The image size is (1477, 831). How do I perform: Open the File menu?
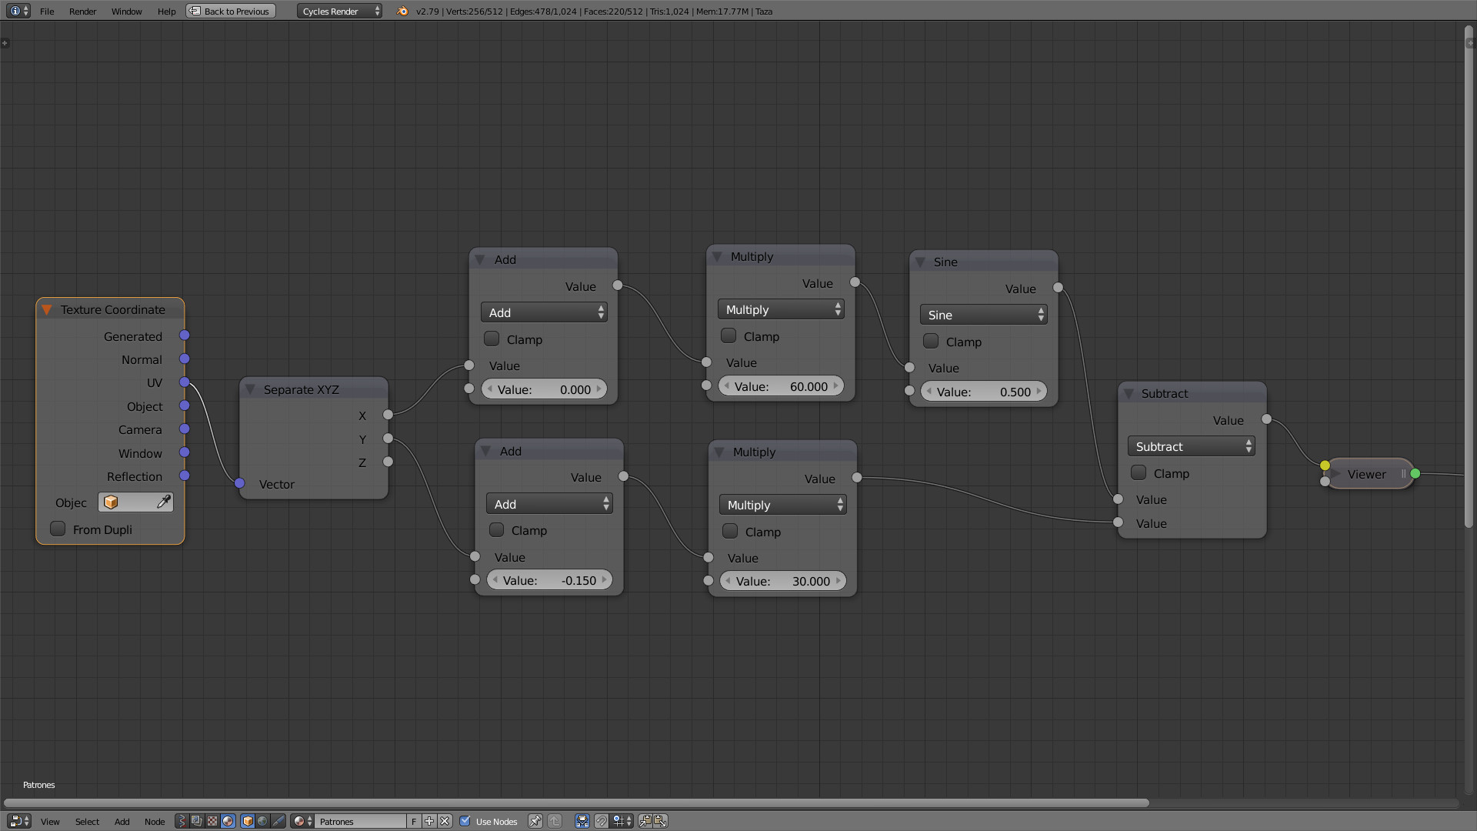(x=47, y=11)
